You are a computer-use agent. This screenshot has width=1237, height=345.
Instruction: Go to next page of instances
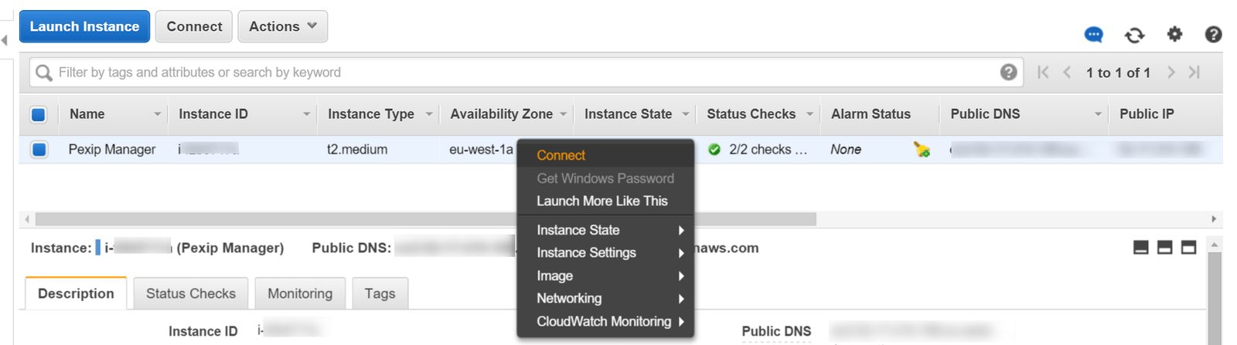pos(1171,72)
